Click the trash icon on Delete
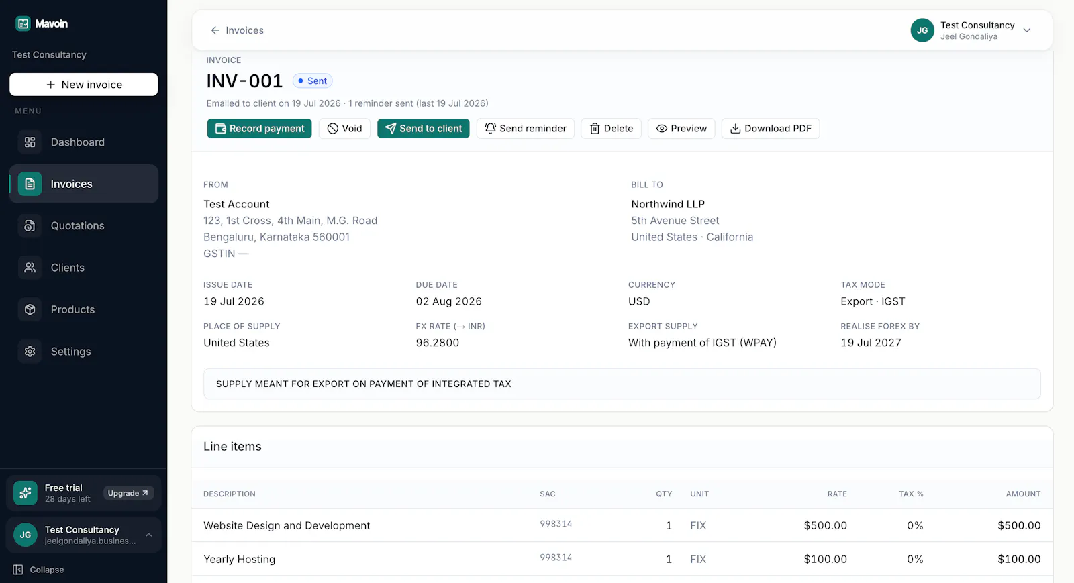Screen dimensions: 1074x583 (595, 129)
